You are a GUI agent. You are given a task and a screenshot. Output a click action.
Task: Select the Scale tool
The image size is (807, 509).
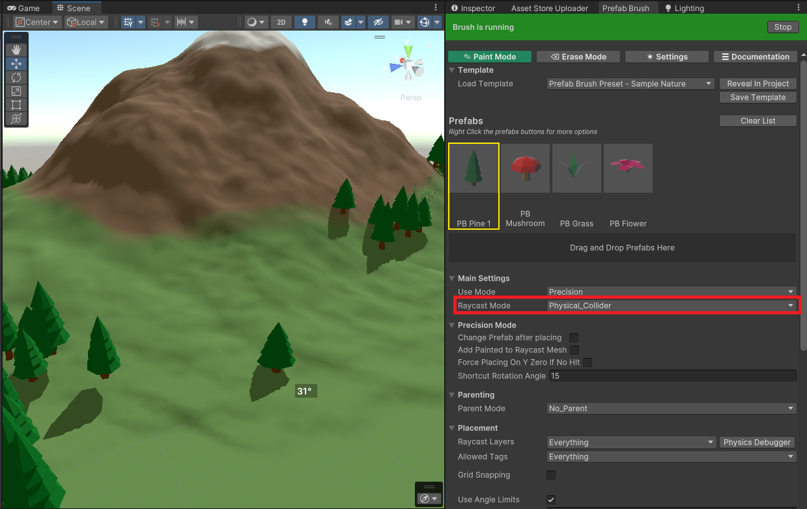pyautogui.click(x=16, y=91)
